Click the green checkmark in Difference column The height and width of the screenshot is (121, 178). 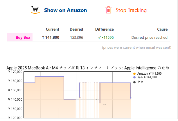(x=99, y=37)
